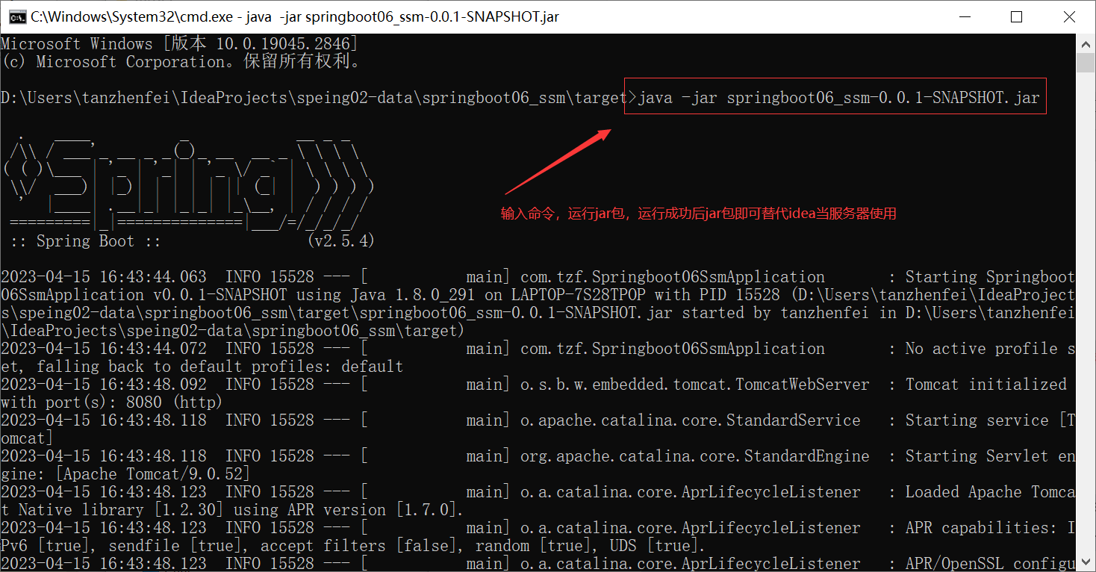Click the 2023-04-15 16:43:44.063 timestamp
Viewport: 1096px width, 572px height.
(x=104, y=277)
